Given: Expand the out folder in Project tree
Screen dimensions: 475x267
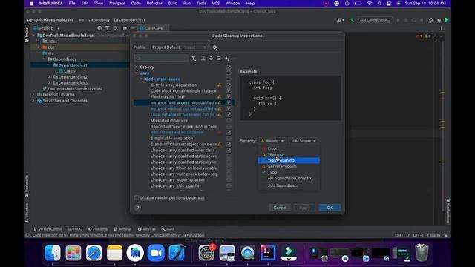Looking at the screenshot, I should click(39, 47).
